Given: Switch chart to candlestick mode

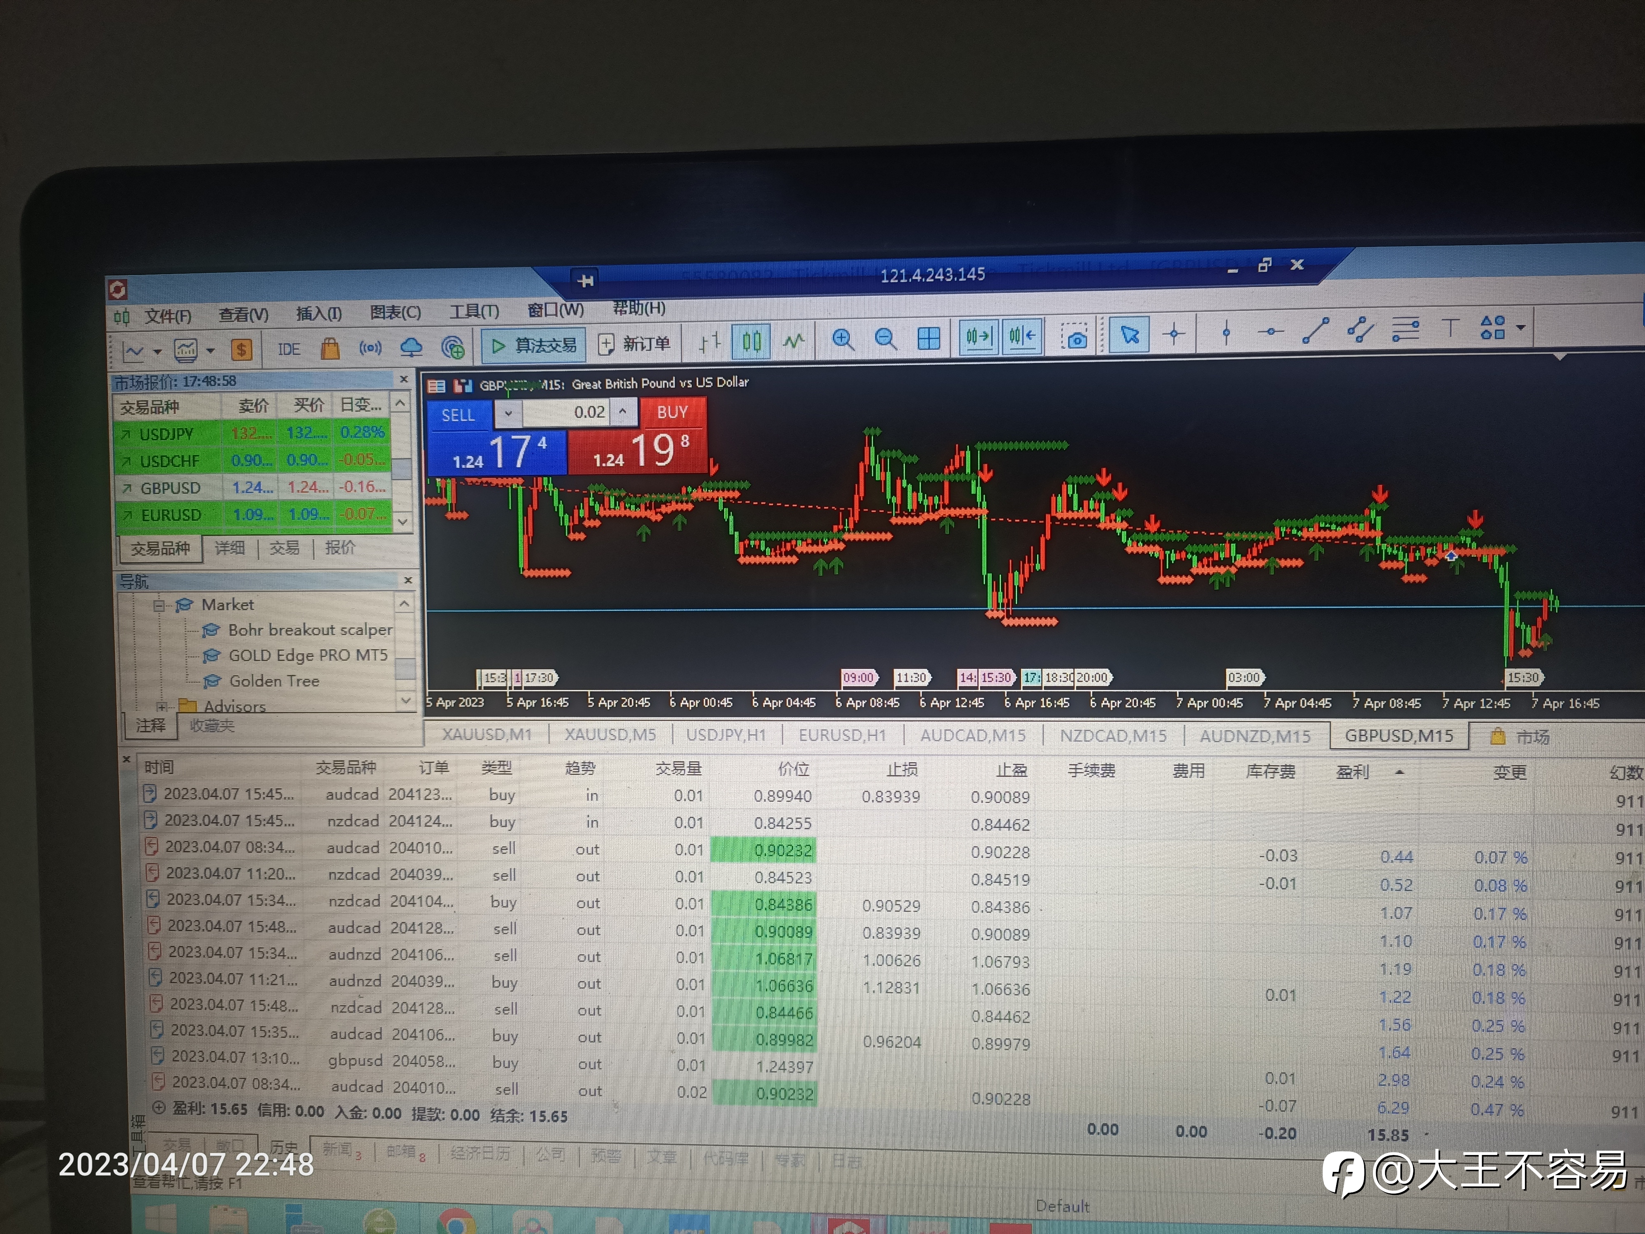Looking at the screenshot, I should click(x=751, y=341).
